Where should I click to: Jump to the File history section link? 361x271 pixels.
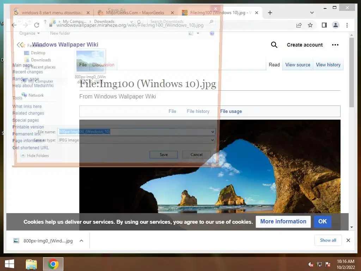pos(198,111)
